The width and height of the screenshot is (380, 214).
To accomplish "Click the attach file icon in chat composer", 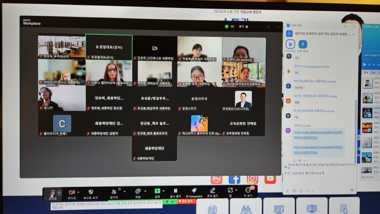I will coord(301,191).
